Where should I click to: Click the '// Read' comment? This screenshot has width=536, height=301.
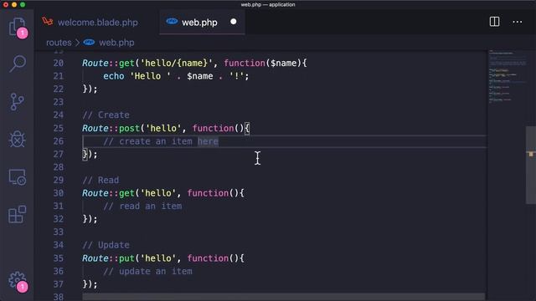coord(100,181)
